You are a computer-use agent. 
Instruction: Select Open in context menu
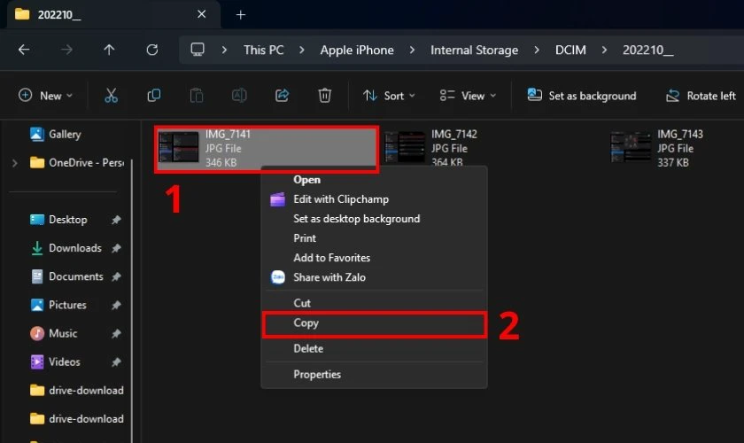(x=374, y=180)
